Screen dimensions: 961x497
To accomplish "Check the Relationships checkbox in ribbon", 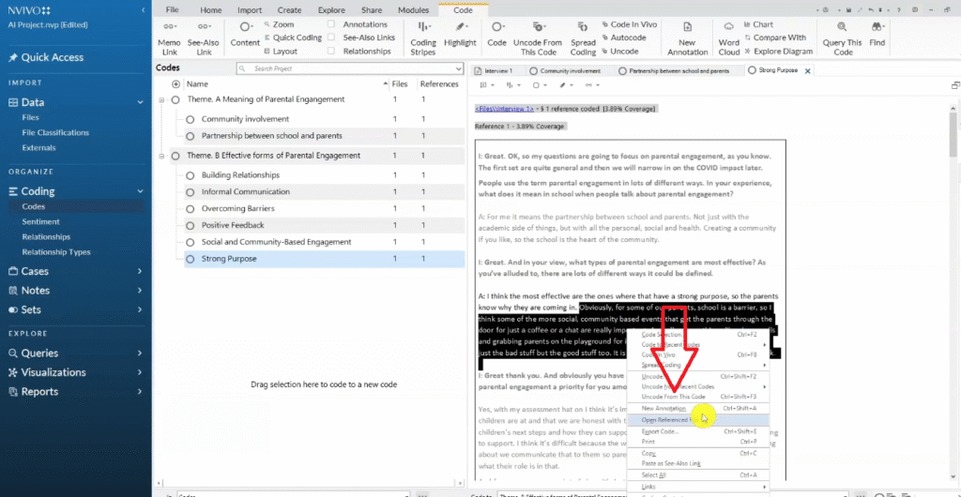I will click(x=330, y=52).
